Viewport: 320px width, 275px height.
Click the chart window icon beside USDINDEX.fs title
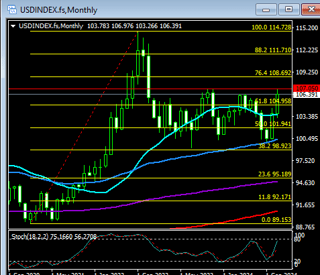[12, 10]
